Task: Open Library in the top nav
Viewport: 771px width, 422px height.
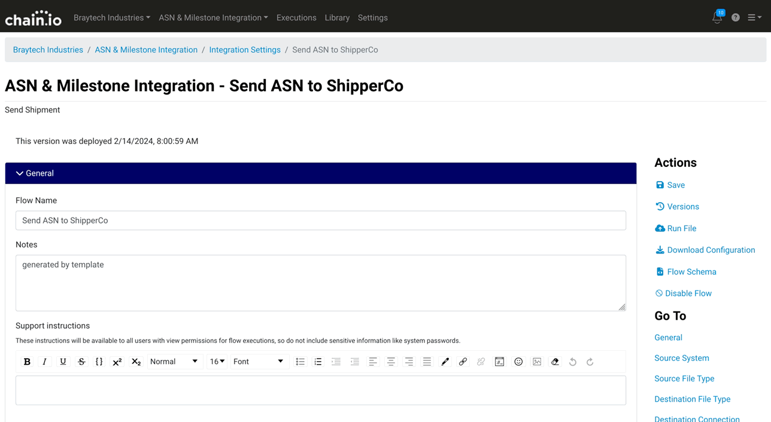Action: coord(337,18)
